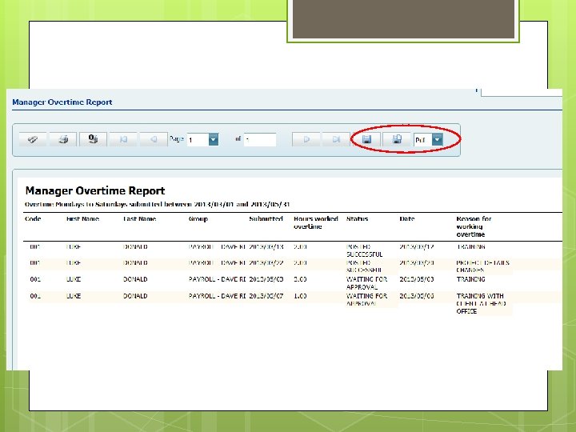Click the Hours worked overtime column header
576x432 pixels.
(316, 222)
